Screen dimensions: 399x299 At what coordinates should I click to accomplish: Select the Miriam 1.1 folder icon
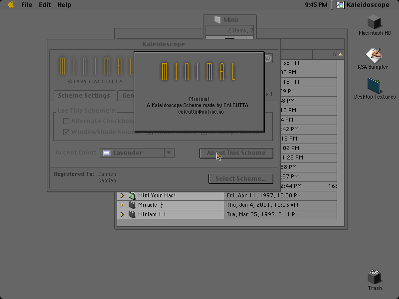pos(132,214)
